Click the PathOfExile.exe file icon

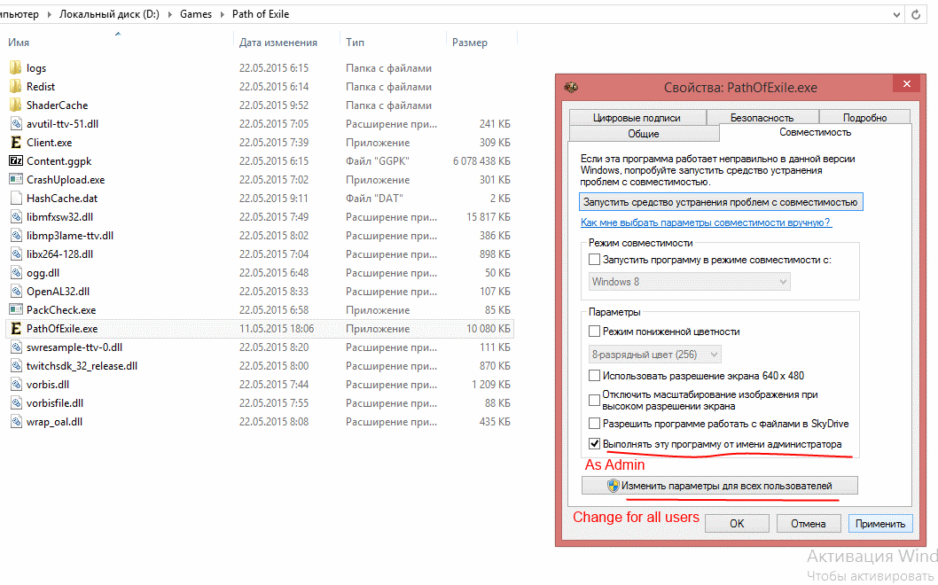pyautogui.click(x=15, y=329)
